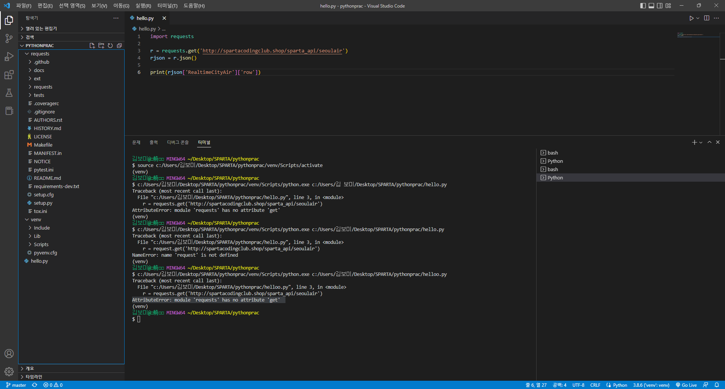Screen dimensions: 725x389
Task: Select Python interpreter 3.8.6 venv
Action: (x=651, y=385)
